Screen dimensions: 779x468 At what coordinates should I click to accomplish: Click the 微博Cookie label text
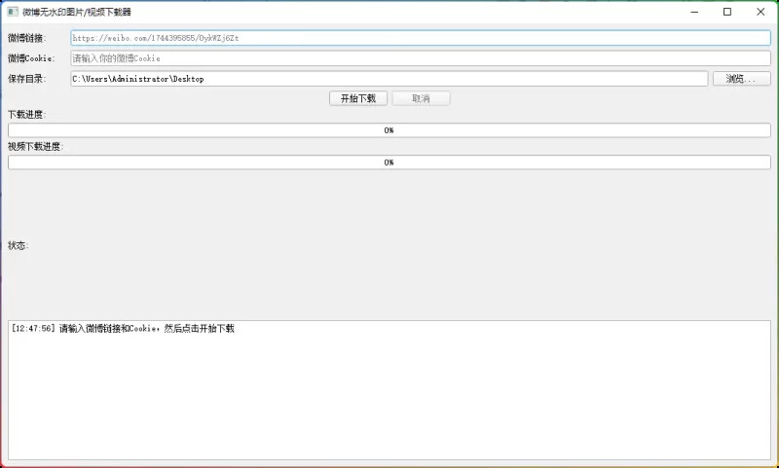[31, 58]
